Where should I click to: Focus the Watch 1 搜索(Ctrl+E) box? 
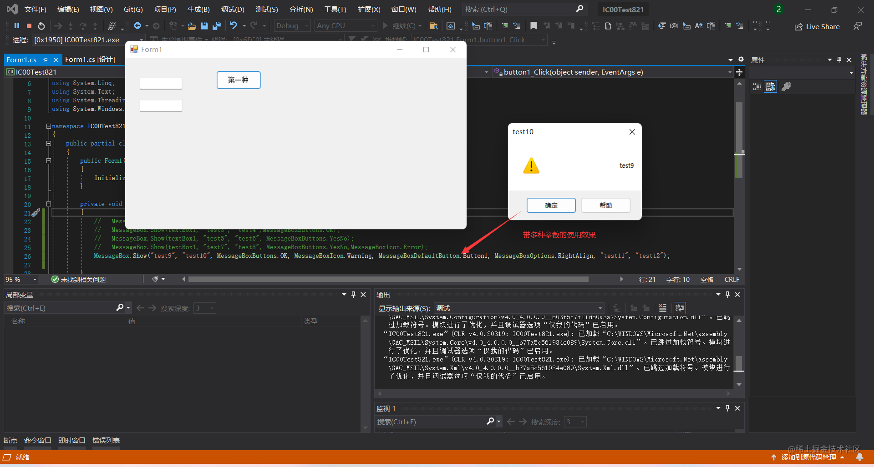[431, 422]
